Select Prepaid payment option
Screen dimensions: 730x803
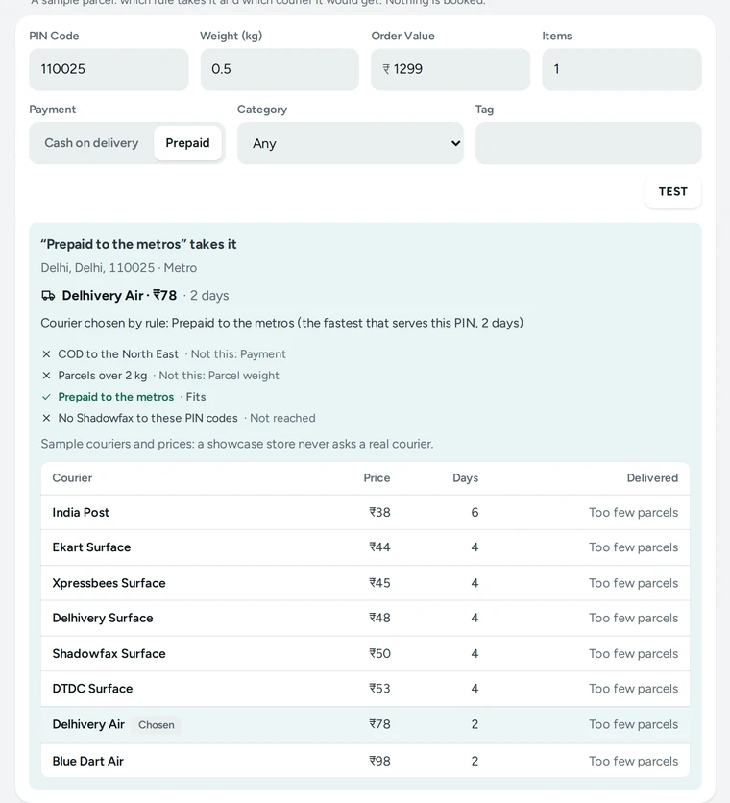[x=187, y=143]
